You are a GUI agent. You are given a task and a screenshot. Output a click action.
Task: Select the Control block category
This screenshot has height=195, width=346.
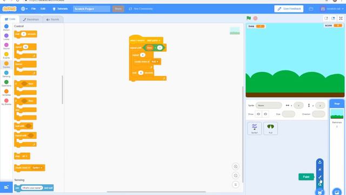6,65
